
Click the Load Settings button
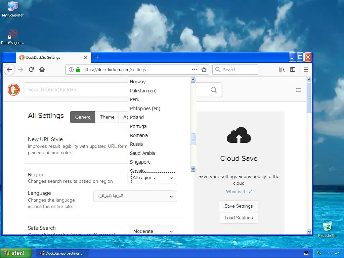point(239,218)
